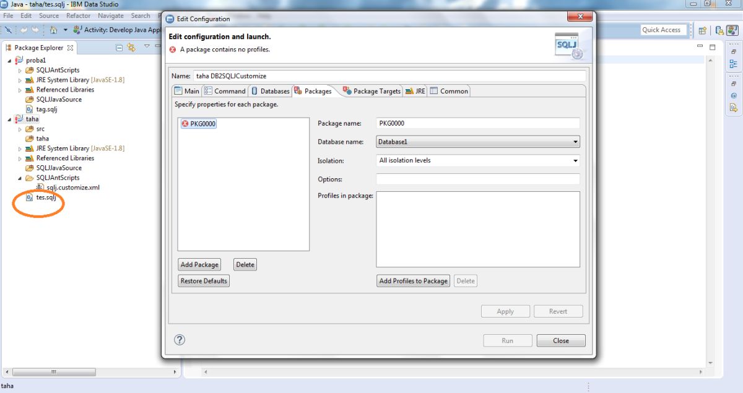Select the Java perspective icon
This screenshot has height=393, width=743.
click(x=731, y=30)
